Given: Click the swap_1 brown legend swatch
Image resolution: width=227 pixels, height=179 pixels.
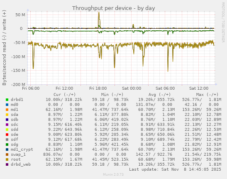Looking at the screenshot, I should tap(7, 154).
